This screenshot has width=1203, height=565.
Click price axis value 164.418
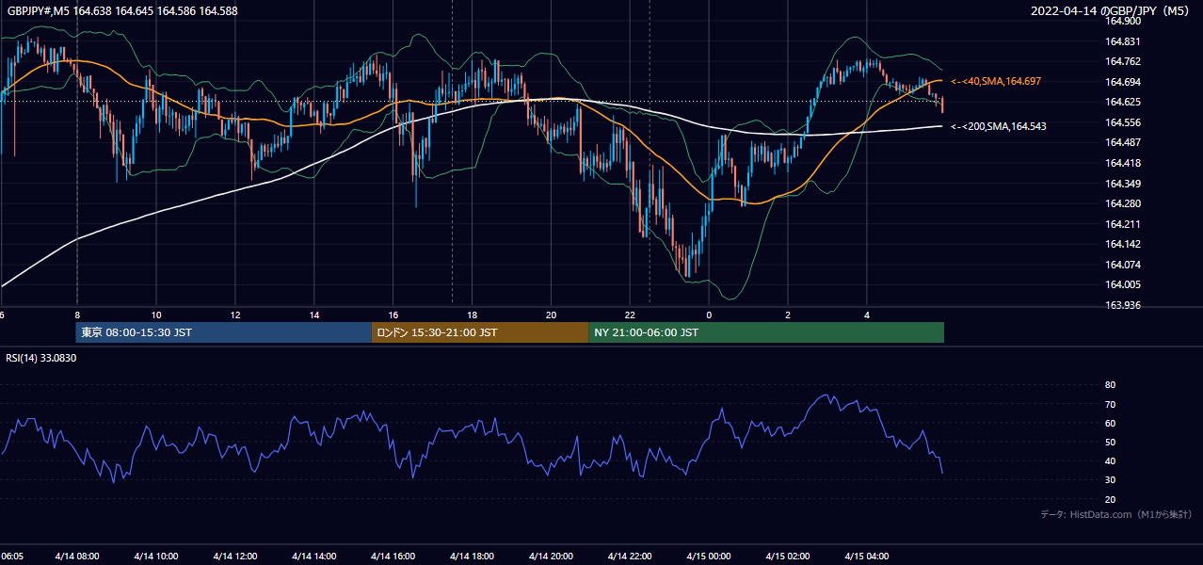point(1123,163)
